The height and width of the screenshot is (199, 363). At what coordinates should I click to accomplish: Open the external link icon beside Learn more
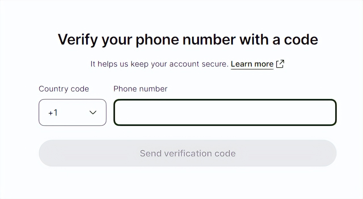tap(280, 64)
